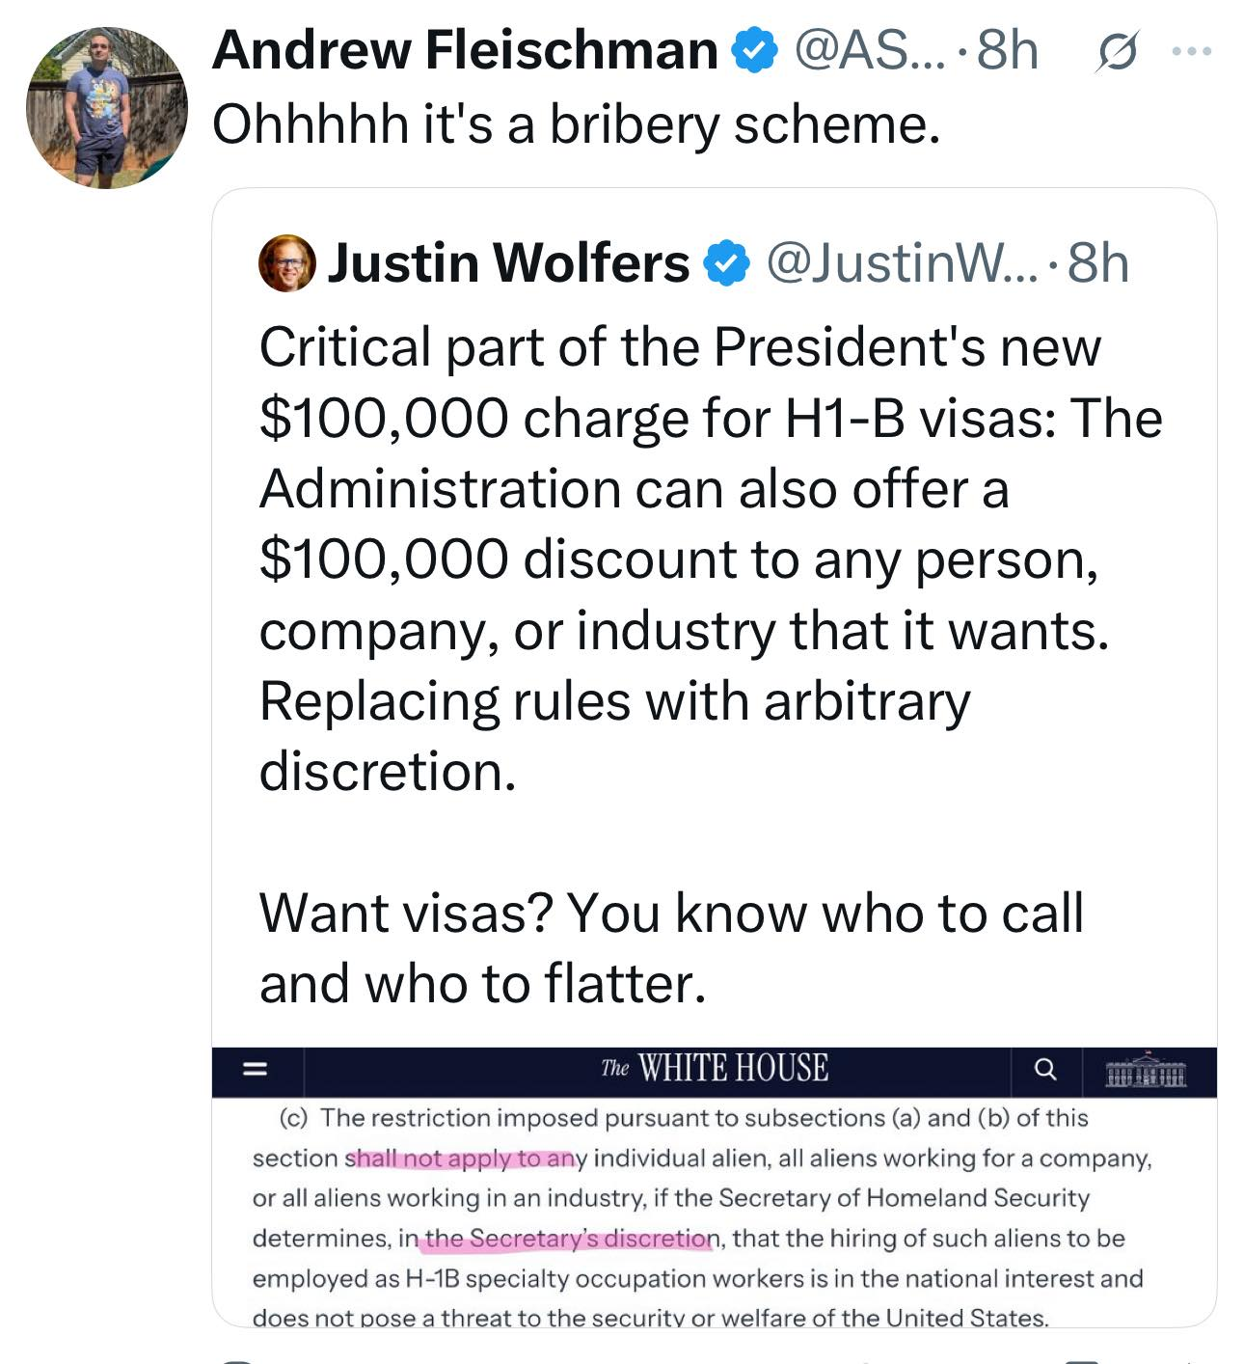Open the White House hamburger menu icon

pos(254,1069)
